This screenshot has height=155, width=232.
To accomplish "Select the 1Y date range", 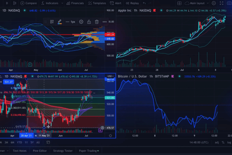I will 26,143.
